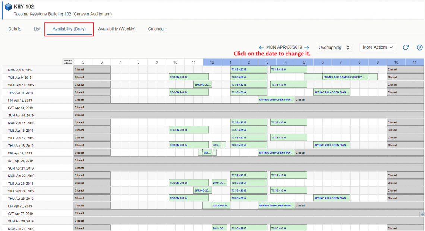Open the help question mark icon

tap(419, 48)
